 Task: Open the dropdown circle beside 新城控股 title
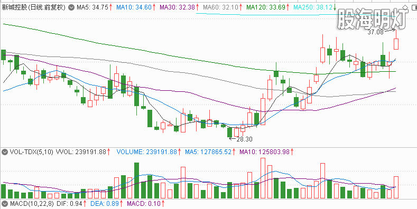click(71, 7)
